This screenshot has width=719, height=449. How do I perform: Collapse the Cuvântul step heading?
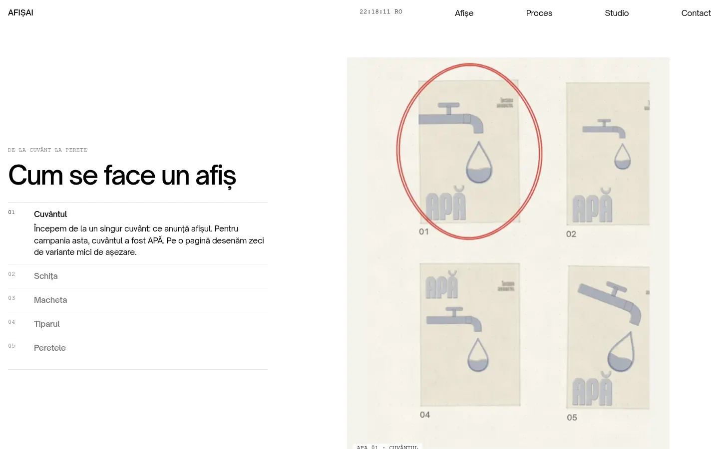[50, 214]
